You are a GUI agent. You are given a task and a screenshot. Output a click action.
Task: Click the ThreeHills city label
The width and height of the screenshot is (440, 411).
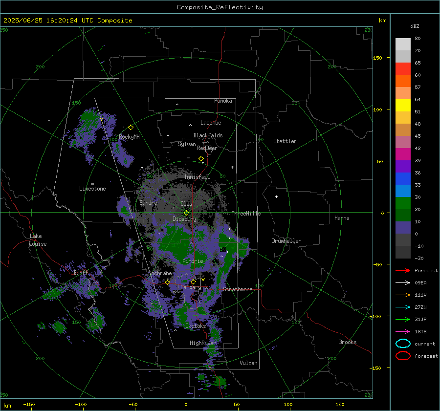[246, 214]
